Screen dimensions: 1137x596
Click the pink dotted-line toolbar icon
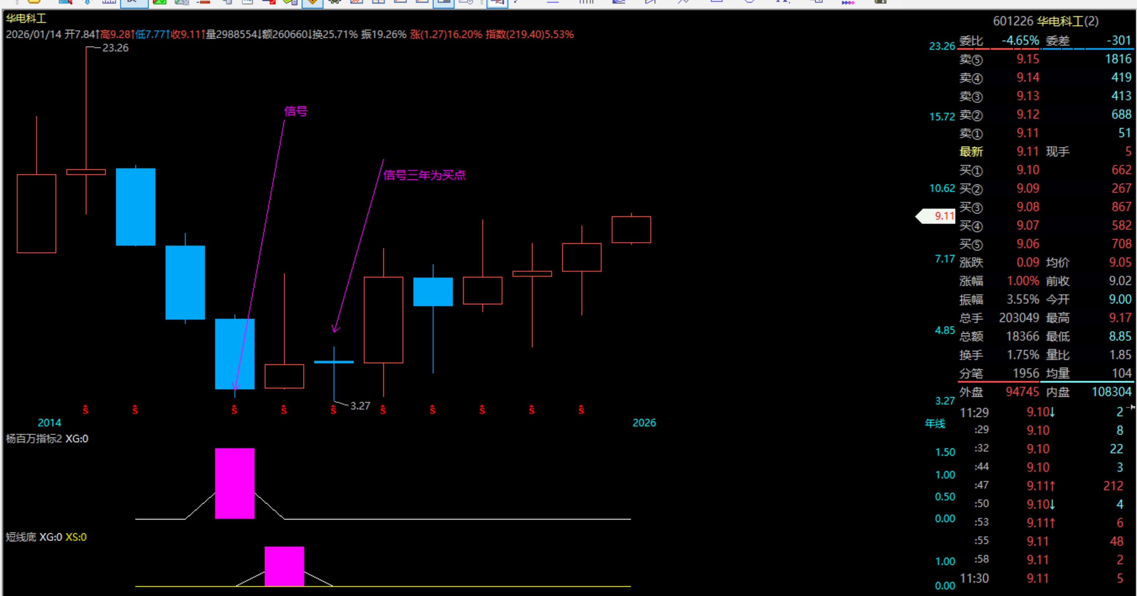tap(847, 2)
